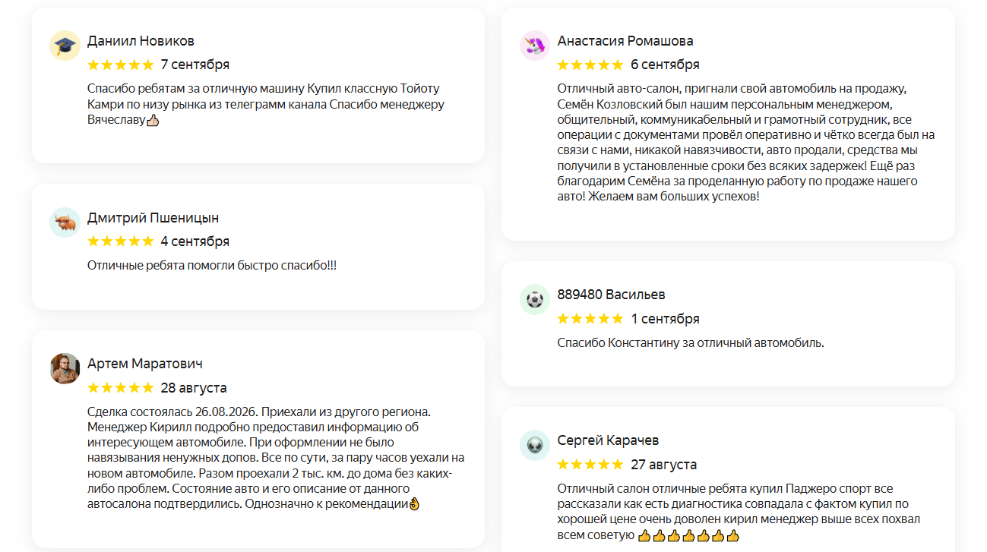The width and height of the screenshot is (987, 552).
Task: Click the stars beside 1 сентября
Action: 590,319
